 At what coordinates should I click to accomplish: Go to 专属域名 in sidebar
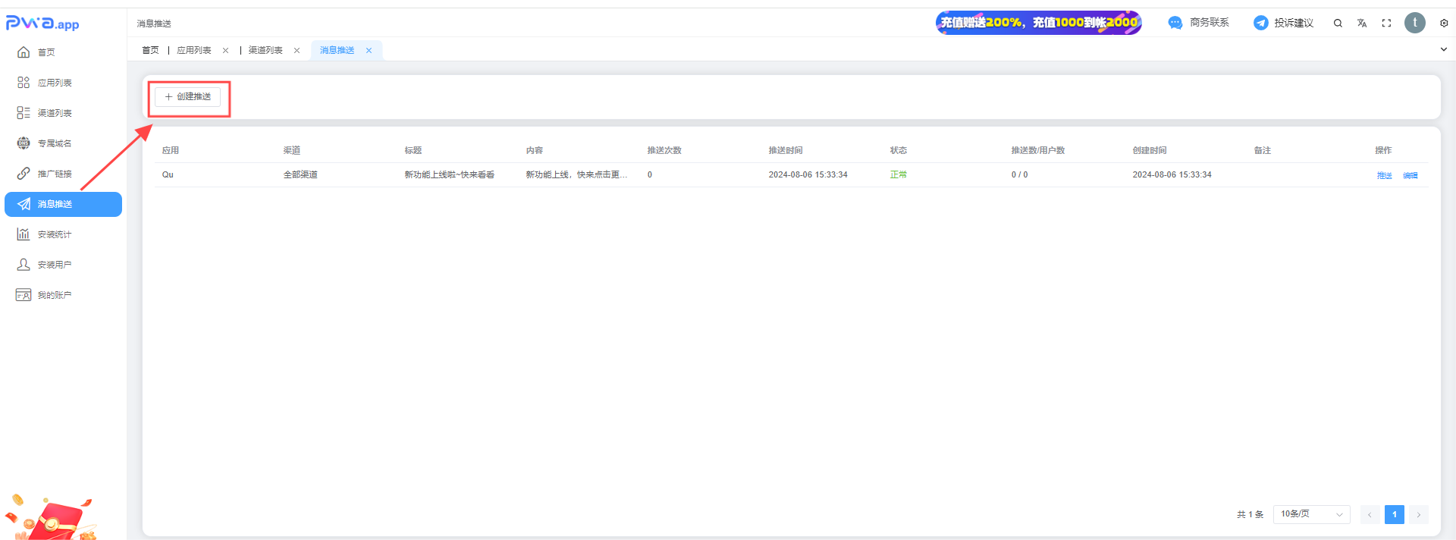click(x=55, y=143)
